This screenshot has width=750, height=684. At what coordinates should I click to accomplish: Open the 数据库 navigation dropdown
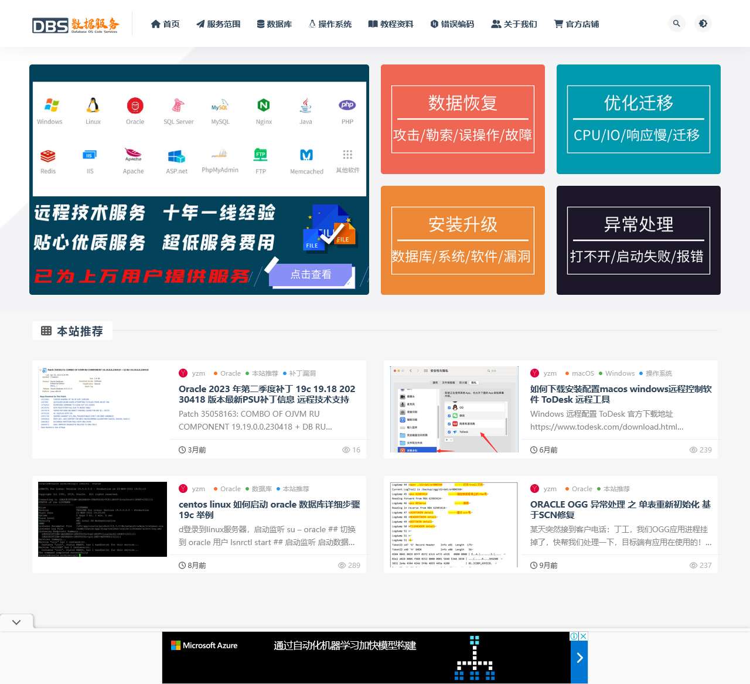pos(274,24)
